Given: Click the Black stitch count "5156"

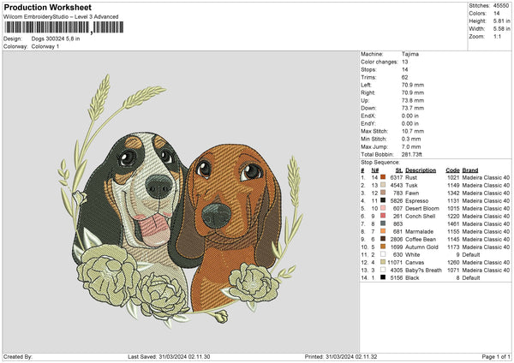Looking at the screenshot, I should [x=397, y=277].
